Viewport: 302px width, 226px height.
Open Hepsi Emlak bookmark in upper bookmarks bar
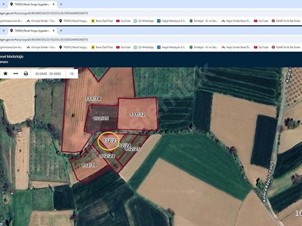coord(236,21)
